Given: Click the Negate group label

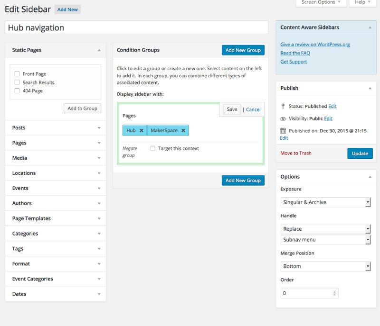Looking at the screenshot, I should pyautogui.click(x=130, y=152).
